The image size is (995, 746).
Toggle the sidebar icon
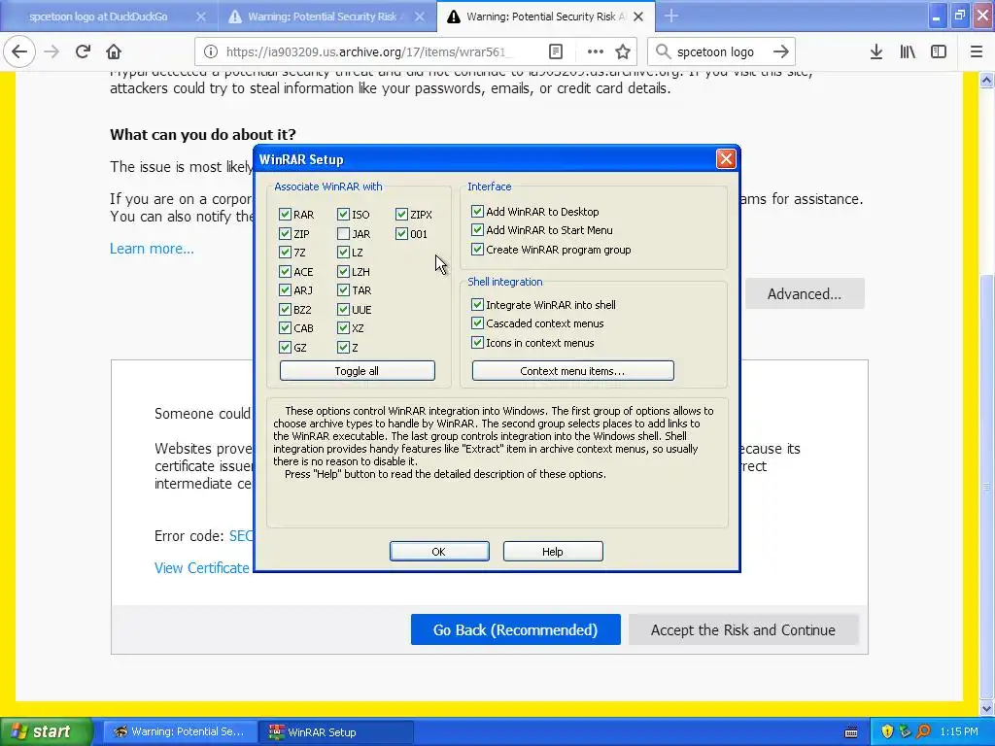coord(939,51)
